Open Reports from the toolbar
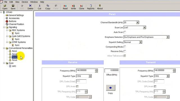Image resolution: width=180 pixels, height=101 pixels. [x=91, y=7]
